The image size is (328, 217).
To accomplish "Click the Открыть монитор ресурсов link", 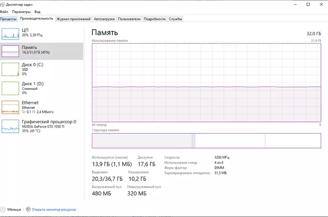I will tap(54, 210).
